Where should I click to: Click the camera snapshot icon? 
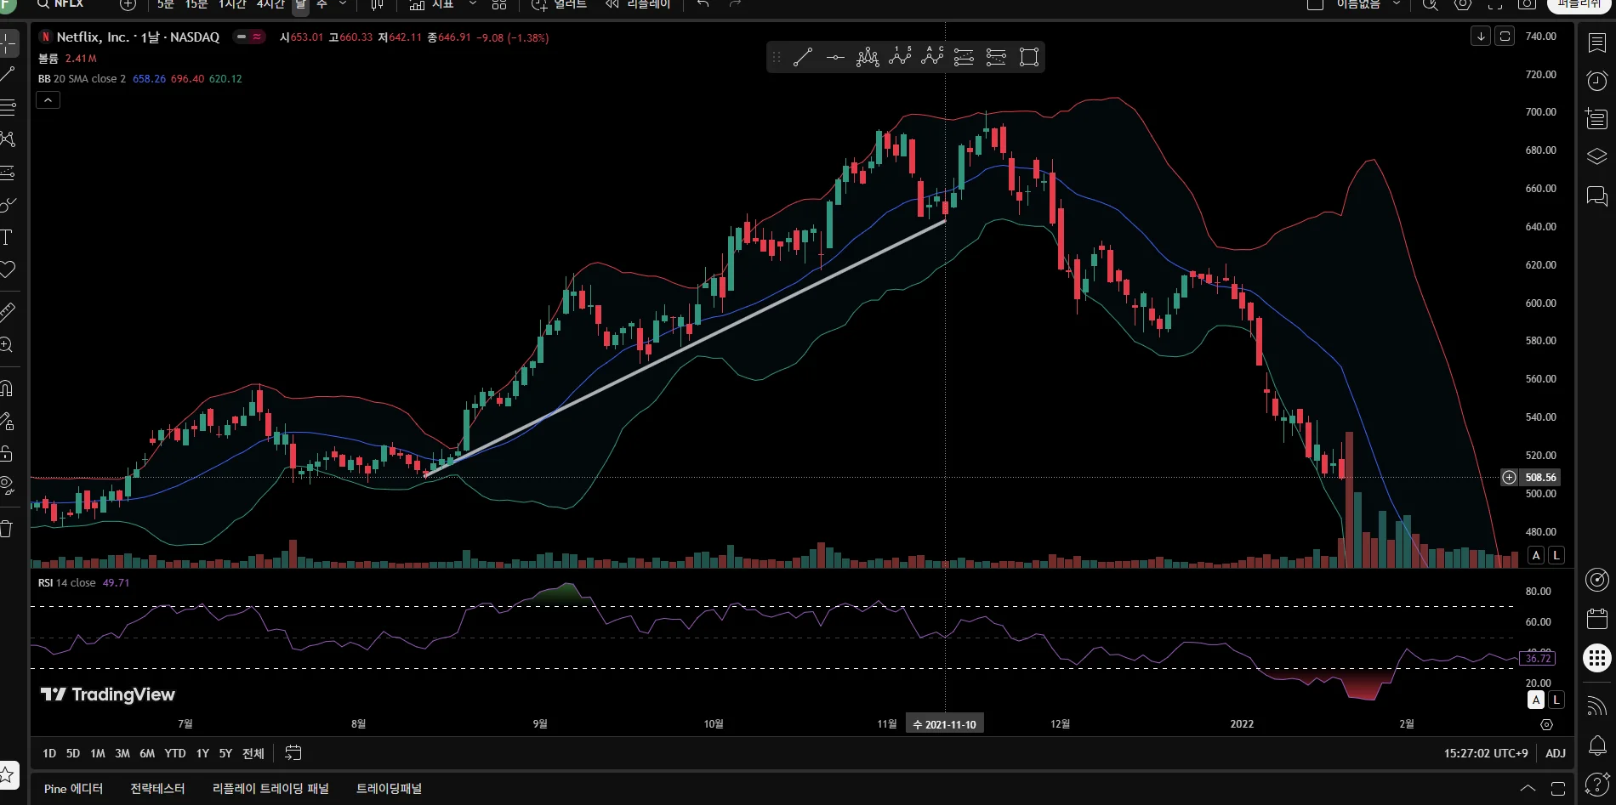click(x=1527, y=5)
